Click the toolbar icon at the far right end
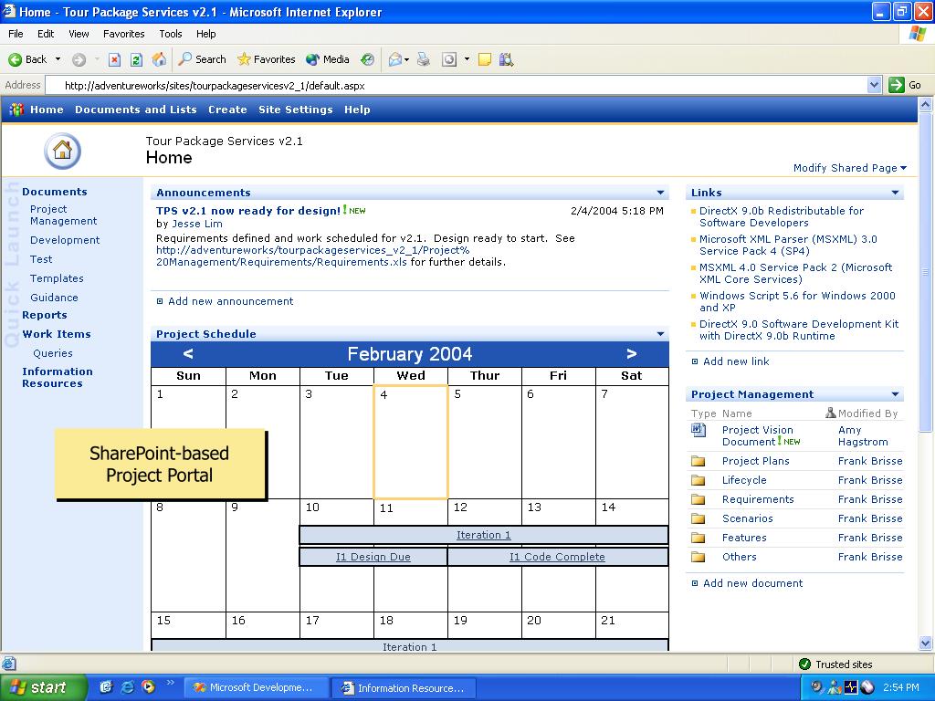This screenshot has height=701, width=935. pyautogui.click(x=506, y=59)
